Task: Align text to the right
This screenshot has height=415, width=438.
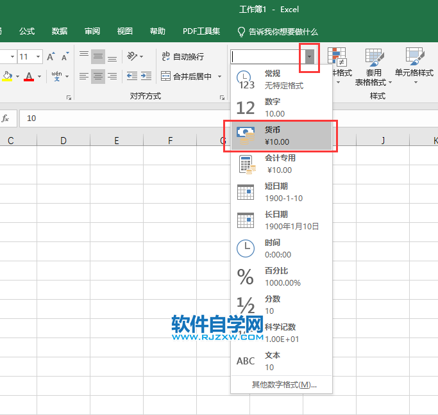Action: pos(112,76)
